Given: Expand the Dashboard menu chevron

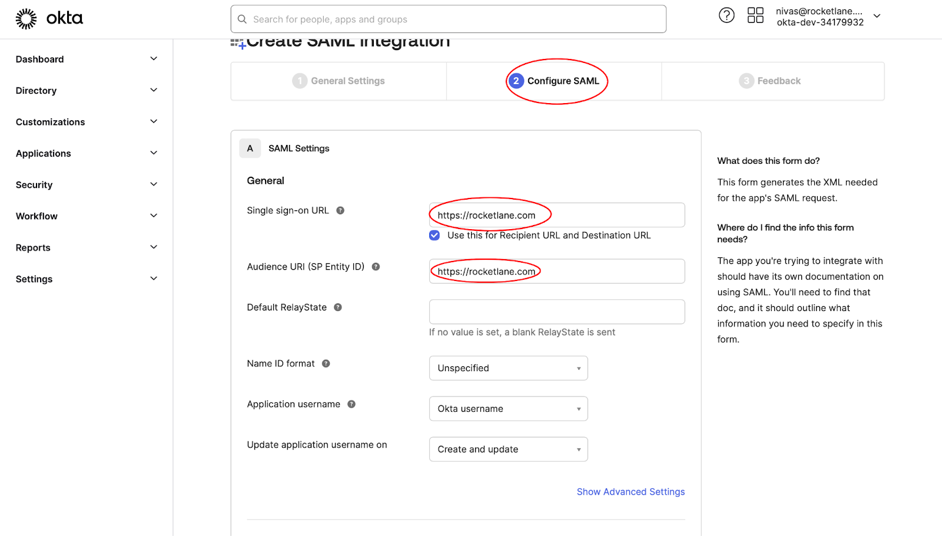Looking at the screenshot, I should (x=154, y=59).
